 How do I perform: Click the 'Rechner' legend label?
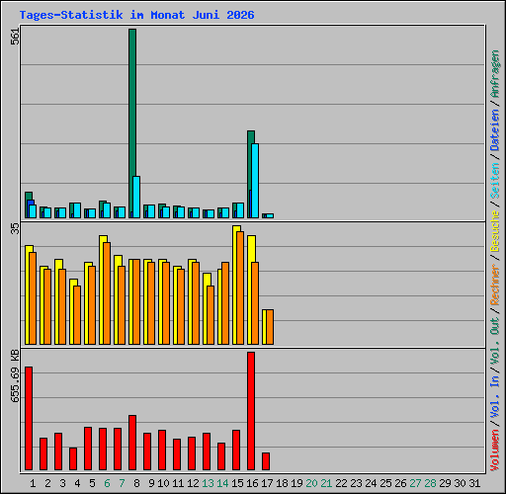(495, 285)
